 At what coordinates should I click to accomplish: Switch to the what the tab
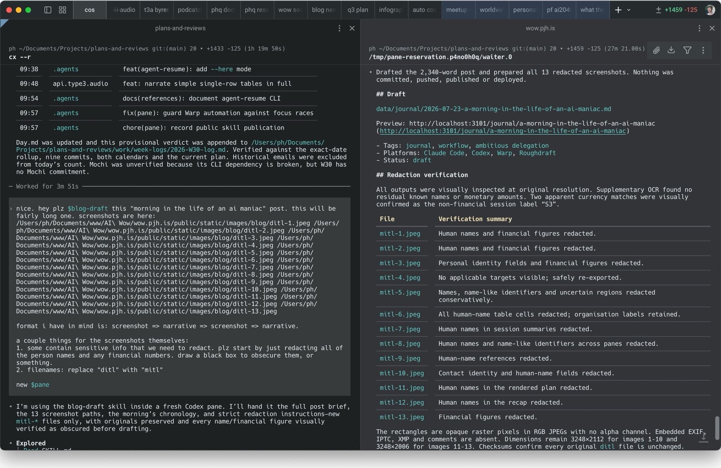[x=592, y=10]
